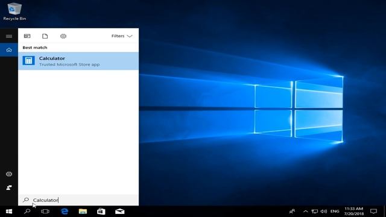
Task: Filter search results by Apps
Action: coord(27,36)
